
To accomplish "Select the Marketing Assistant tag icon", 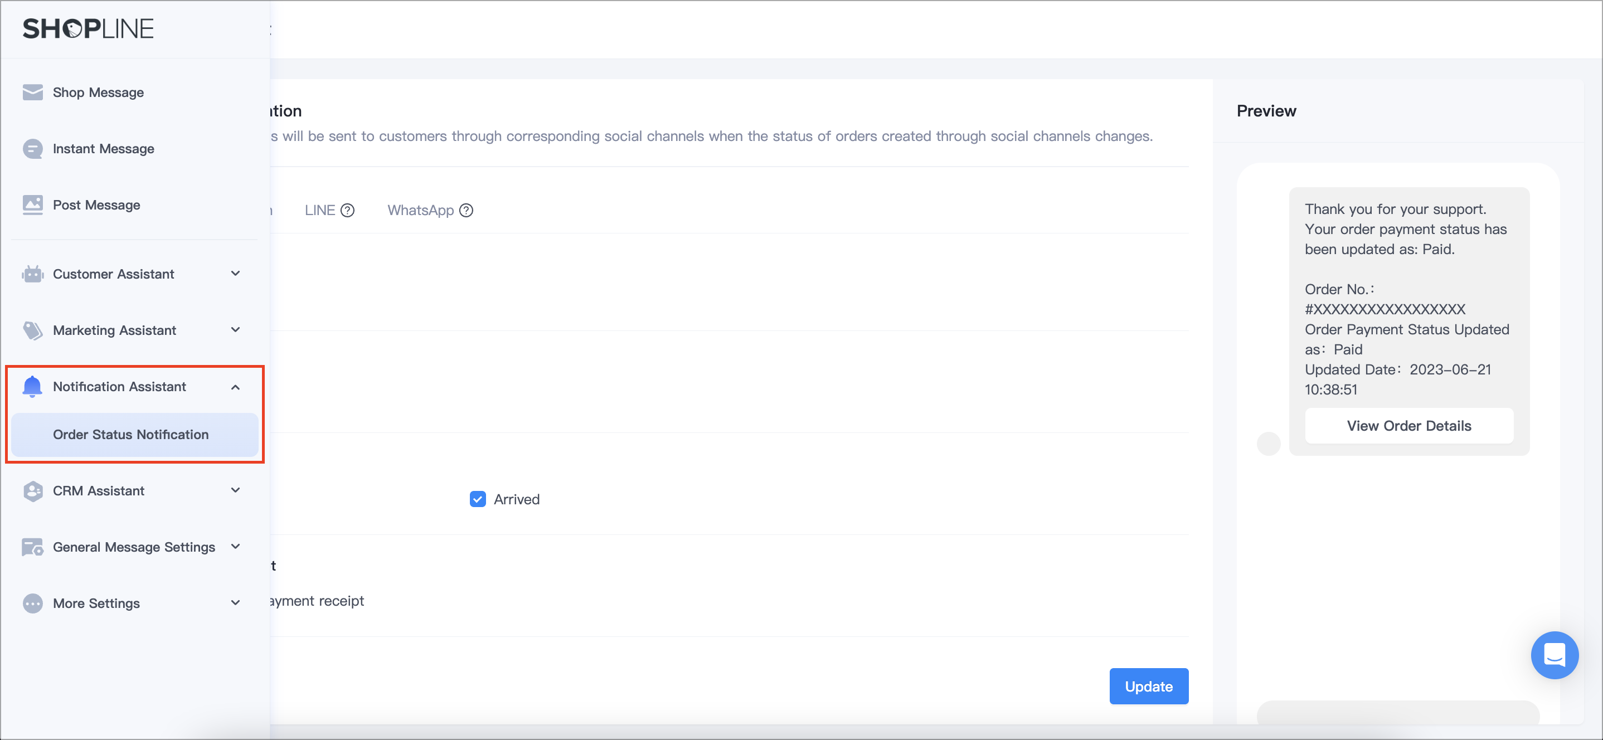I will coord(32,330).
